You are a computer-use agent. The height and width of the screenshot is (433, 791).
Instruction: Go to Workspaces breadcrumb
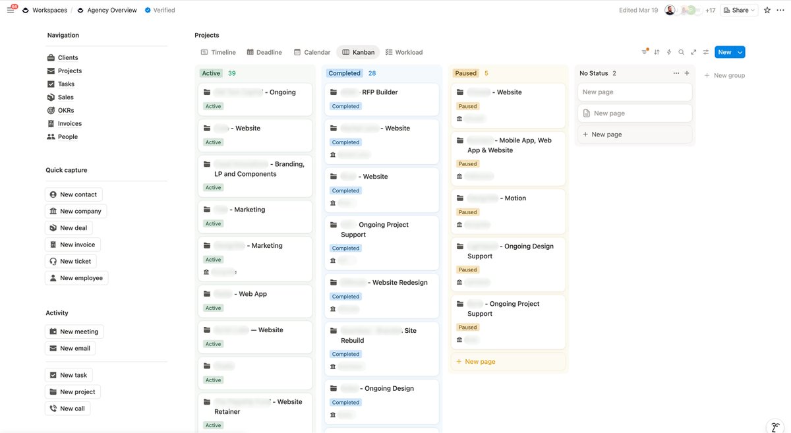click(x=44, y=11)
